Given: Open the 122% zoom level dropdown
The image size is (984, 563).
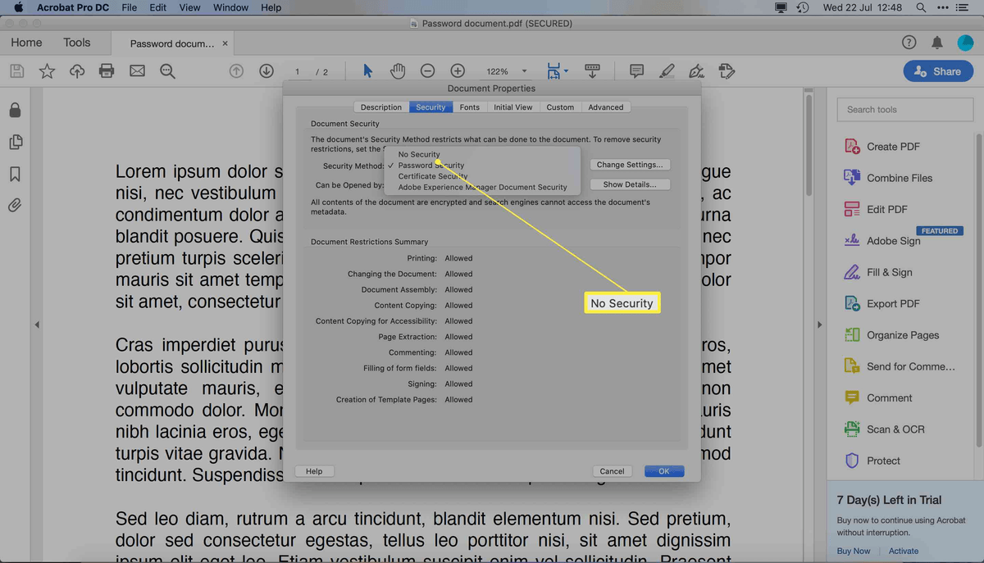Looking at the screenshot, I should click(505, 70).
